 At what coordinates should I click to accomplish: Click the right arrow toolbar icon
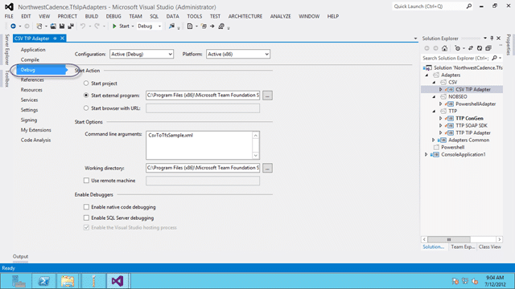click(x=212, y=26)
